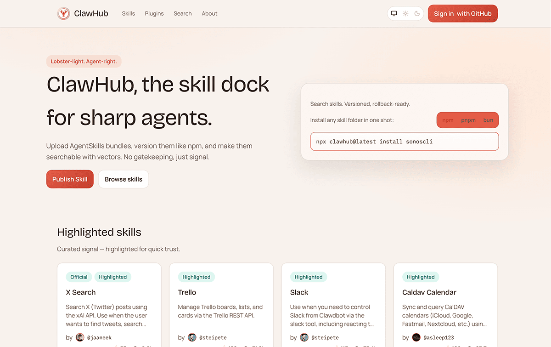Open the About page
This screenshot has height=347, width=551.
209,14
